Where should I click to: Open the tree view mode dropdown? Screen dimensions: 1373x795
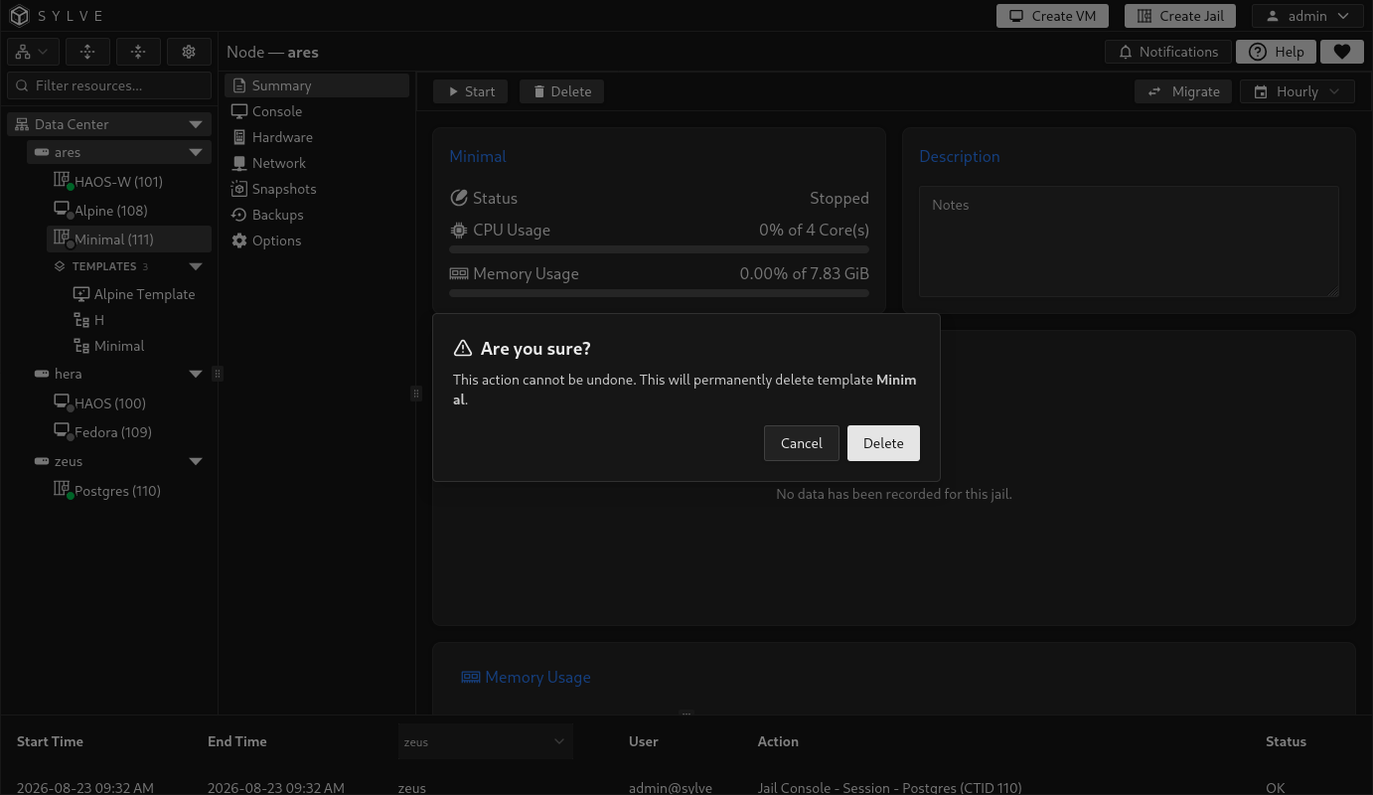[33, 52]
